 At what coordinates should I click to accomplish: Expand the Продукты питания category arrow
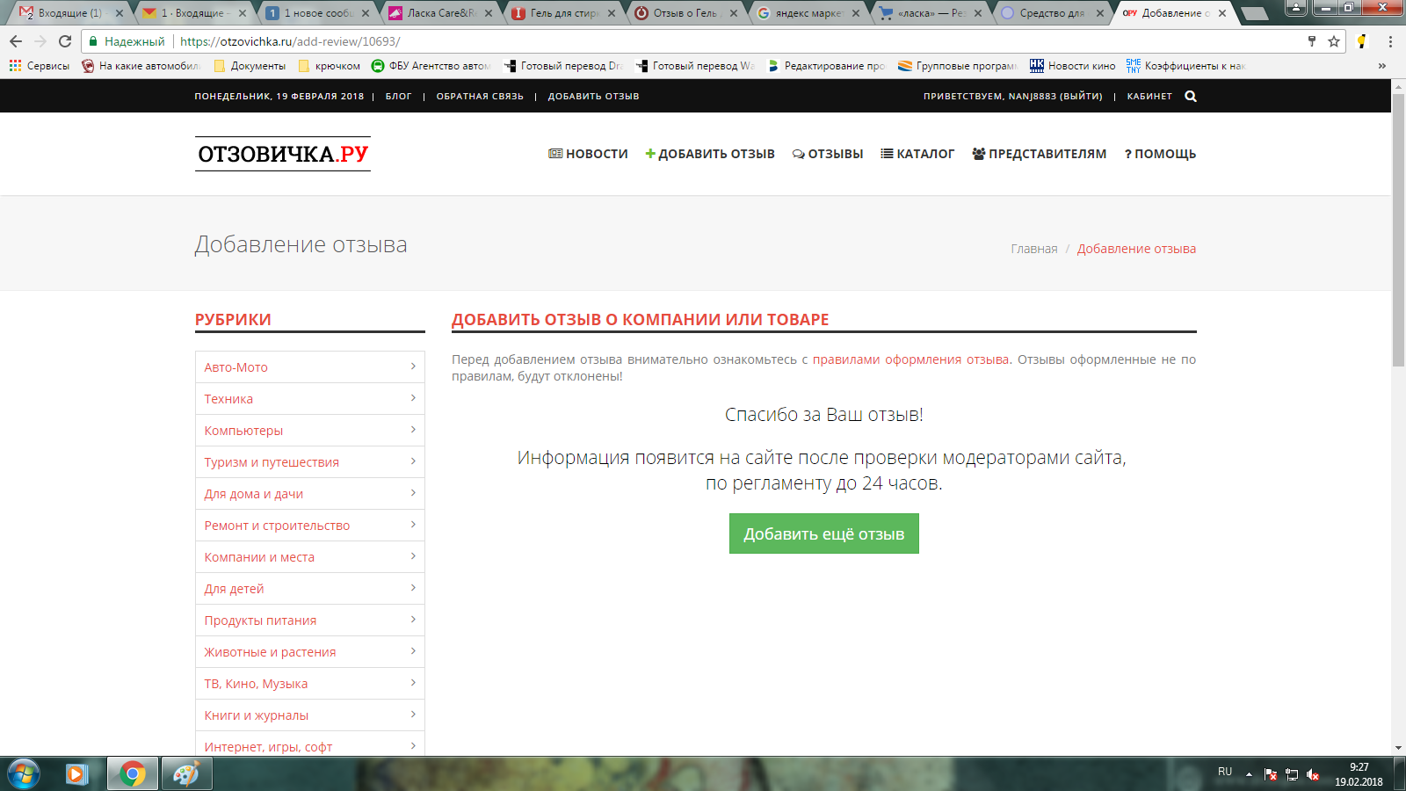pyautogui.click(x=413, y=620)
